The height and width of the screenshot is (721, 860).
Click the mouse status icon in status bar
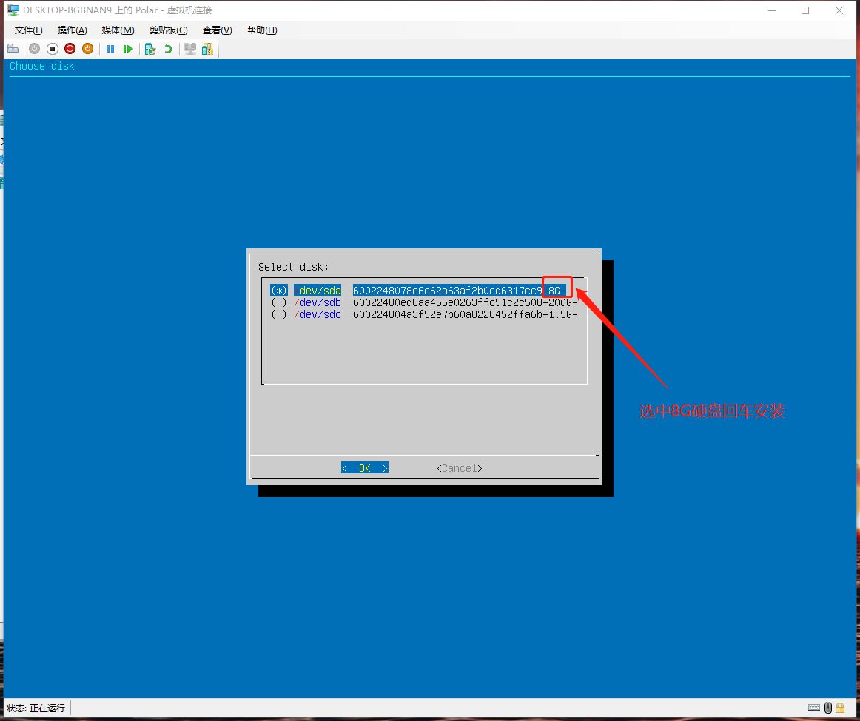click(x=828, y=707)
